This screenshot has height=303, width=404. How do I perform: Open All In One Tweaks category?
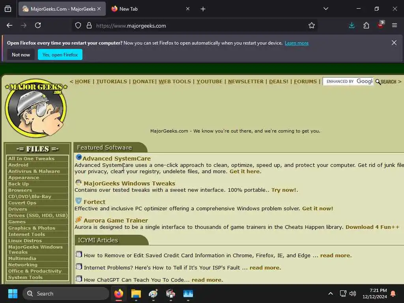(31, 159)
